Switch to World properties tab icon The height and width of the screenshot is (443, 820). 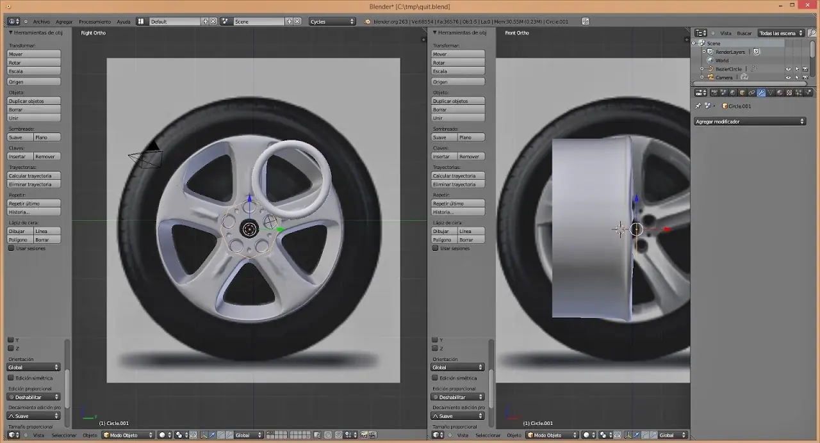coord(733,92)
